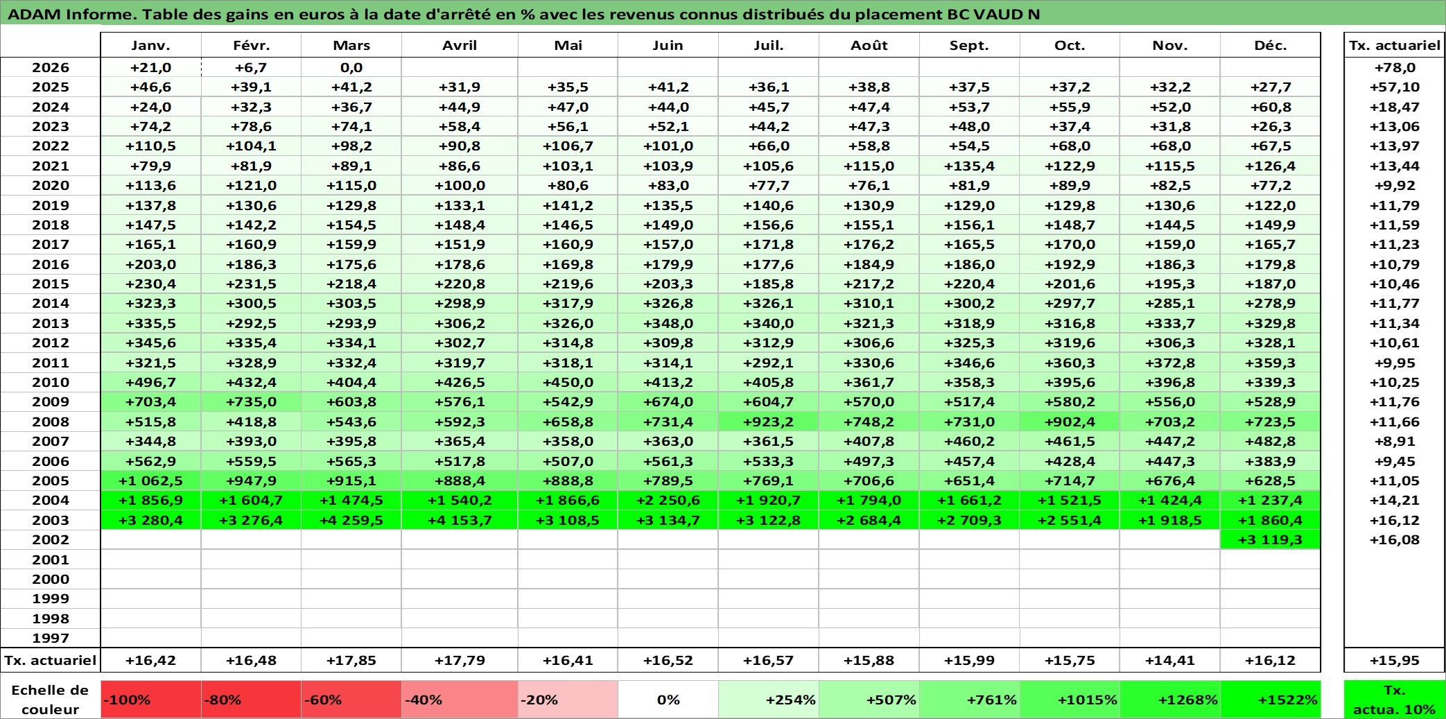Click the ADAM Informe table title

point(524,15)
